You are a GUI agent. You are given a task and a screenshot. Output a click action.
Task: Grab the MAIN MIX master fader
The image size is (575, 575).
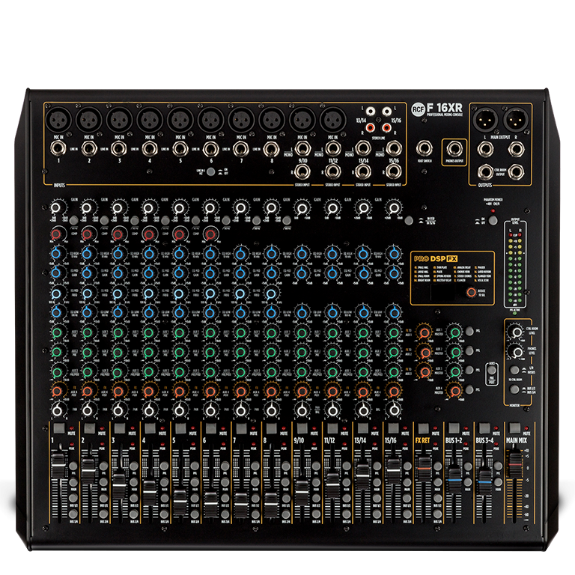515,464
